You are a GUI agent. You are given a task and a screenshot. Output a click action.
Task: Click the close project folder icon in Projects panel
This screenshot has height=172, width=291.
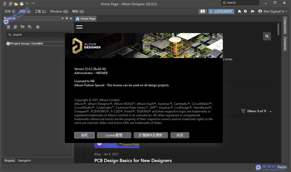point(29,27)
